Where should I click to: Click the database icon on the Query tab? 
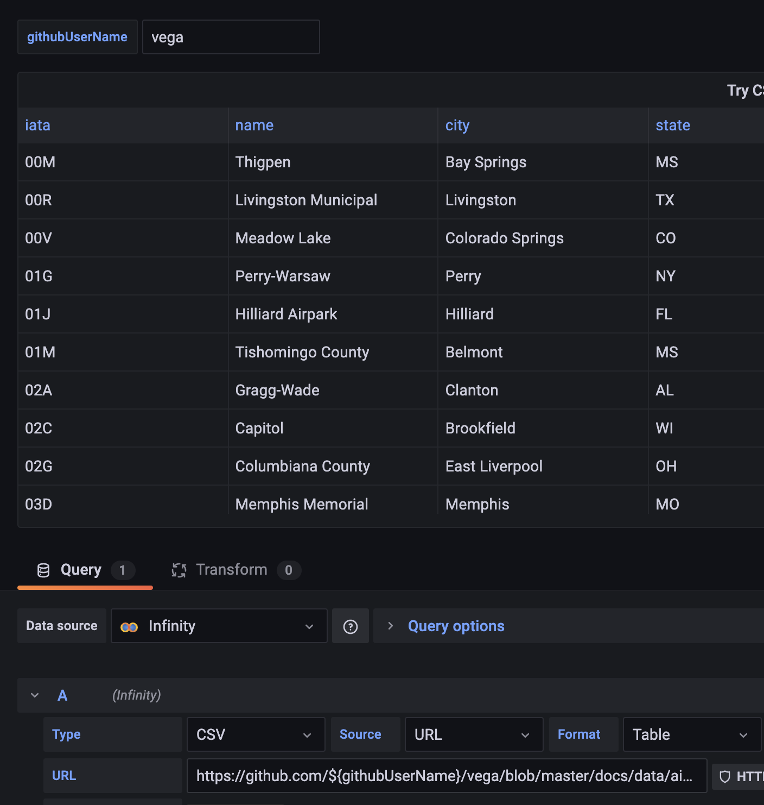43,570
